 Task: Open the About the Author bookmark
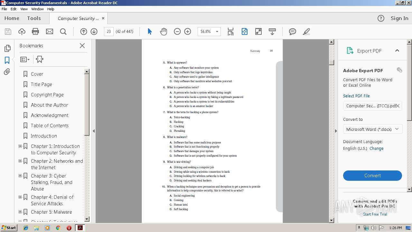pos(49,105)
